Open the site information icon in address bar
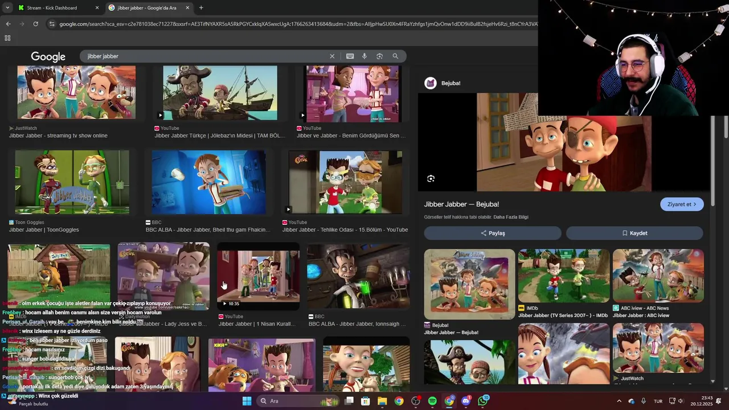 (x=52, y=24)
